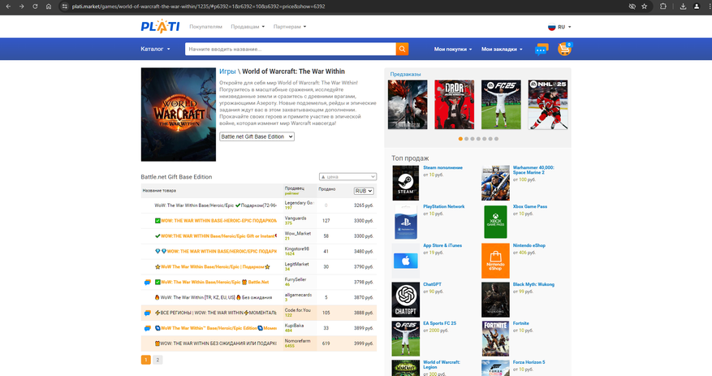Open the ChatGPT logo tile
This screenshot has width=712, height=376.
(x=405, y=300)
